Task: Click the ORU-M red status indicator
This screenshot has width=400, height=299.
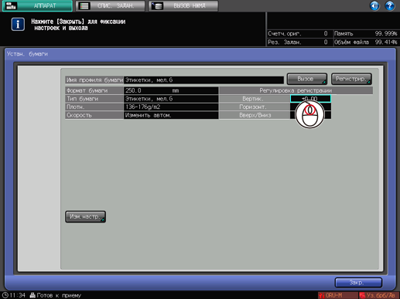Action: [337, 295]
